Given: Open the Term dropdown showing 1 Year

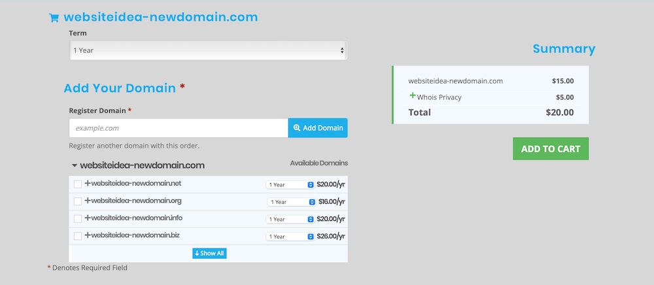Looking at the screenshot, I should coord(208,50).
